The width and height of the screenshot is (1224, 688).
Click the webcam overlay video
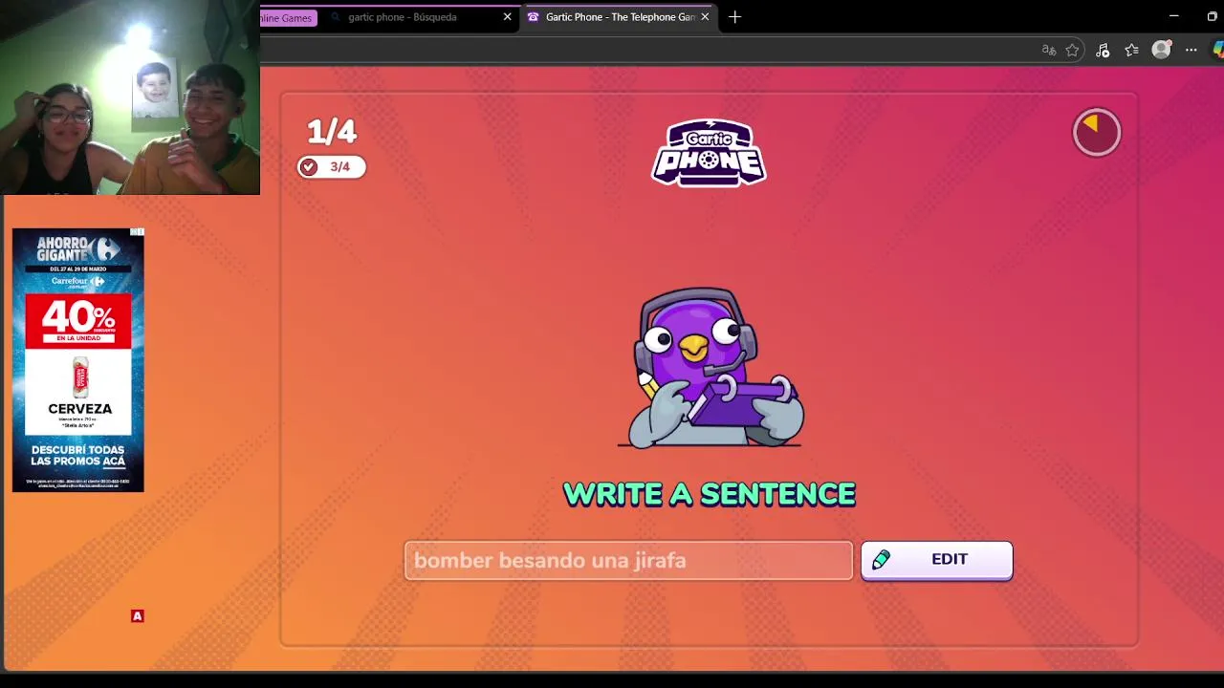[x=130, y=97]
